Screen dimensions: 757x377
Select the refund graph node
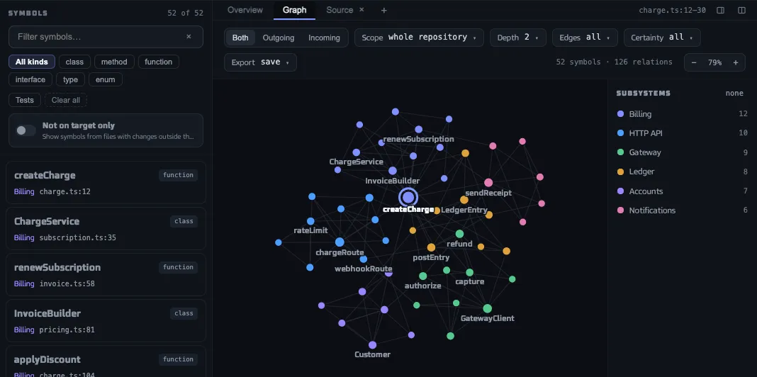459,234
